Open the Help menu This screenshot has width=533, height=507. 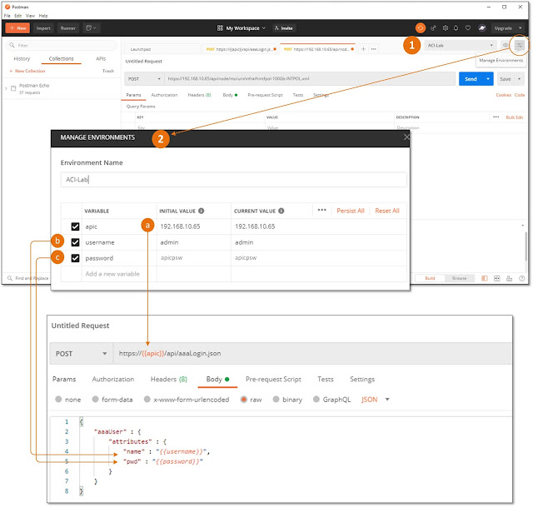(x=43, y=16)
